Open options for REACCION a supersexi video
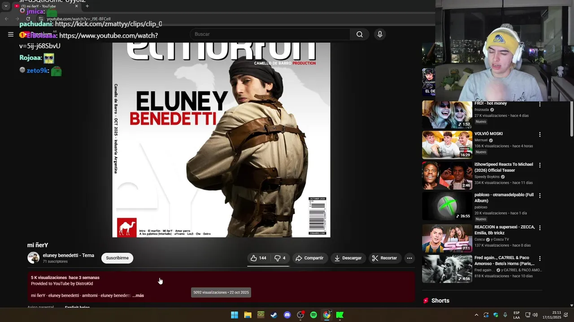The width and height of the screenshot is (574, 322). click(539, 228)
